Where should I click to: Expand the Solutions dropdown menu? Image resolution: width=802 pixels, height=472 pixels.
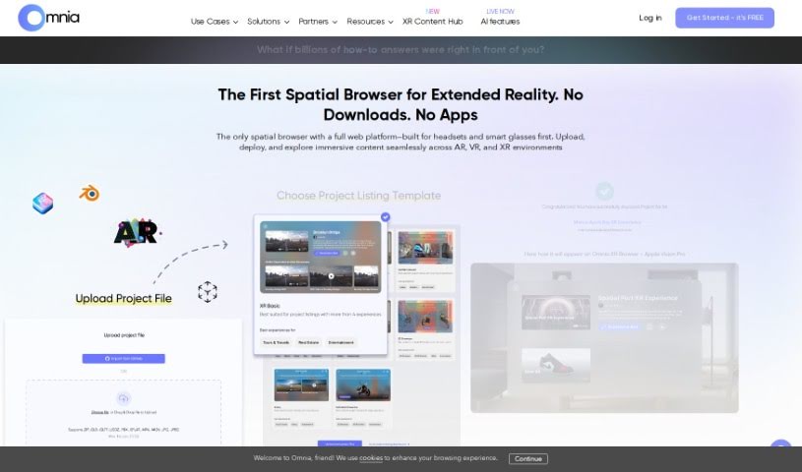(268, 22)
